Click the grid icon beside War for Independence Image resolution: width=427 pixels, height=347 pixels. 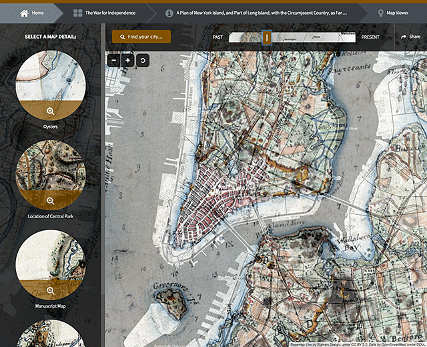pyautogui.click(x=78, y=13)
